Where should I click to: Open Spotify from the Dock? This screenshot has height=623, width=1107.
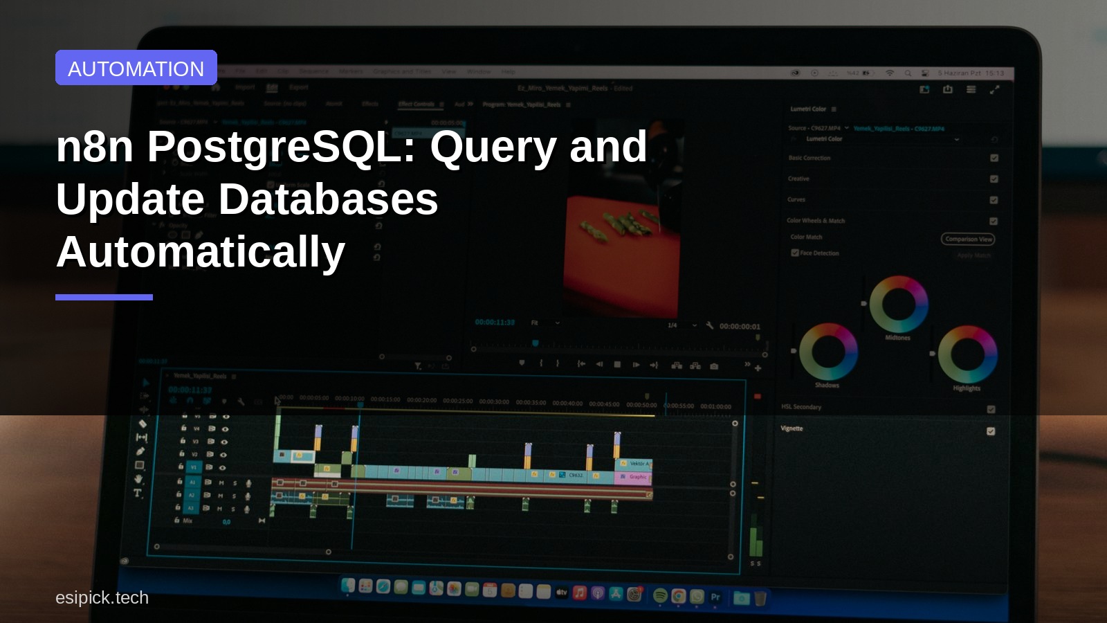[x=660, y=595]
